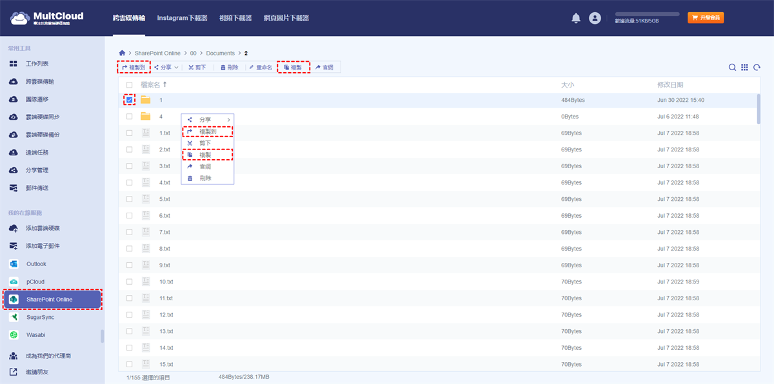Choose 刪除 in the context menu
The height and width of the screenshot is (384, 774).
click(208, 178)
